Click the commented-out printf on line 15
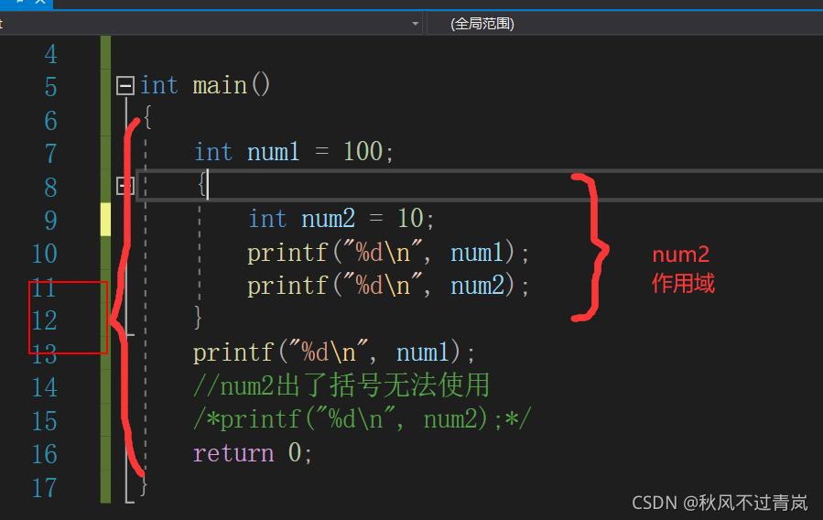The width and height of the screenshot is (823, 520). pyautogui.click(x=363, y=419)
